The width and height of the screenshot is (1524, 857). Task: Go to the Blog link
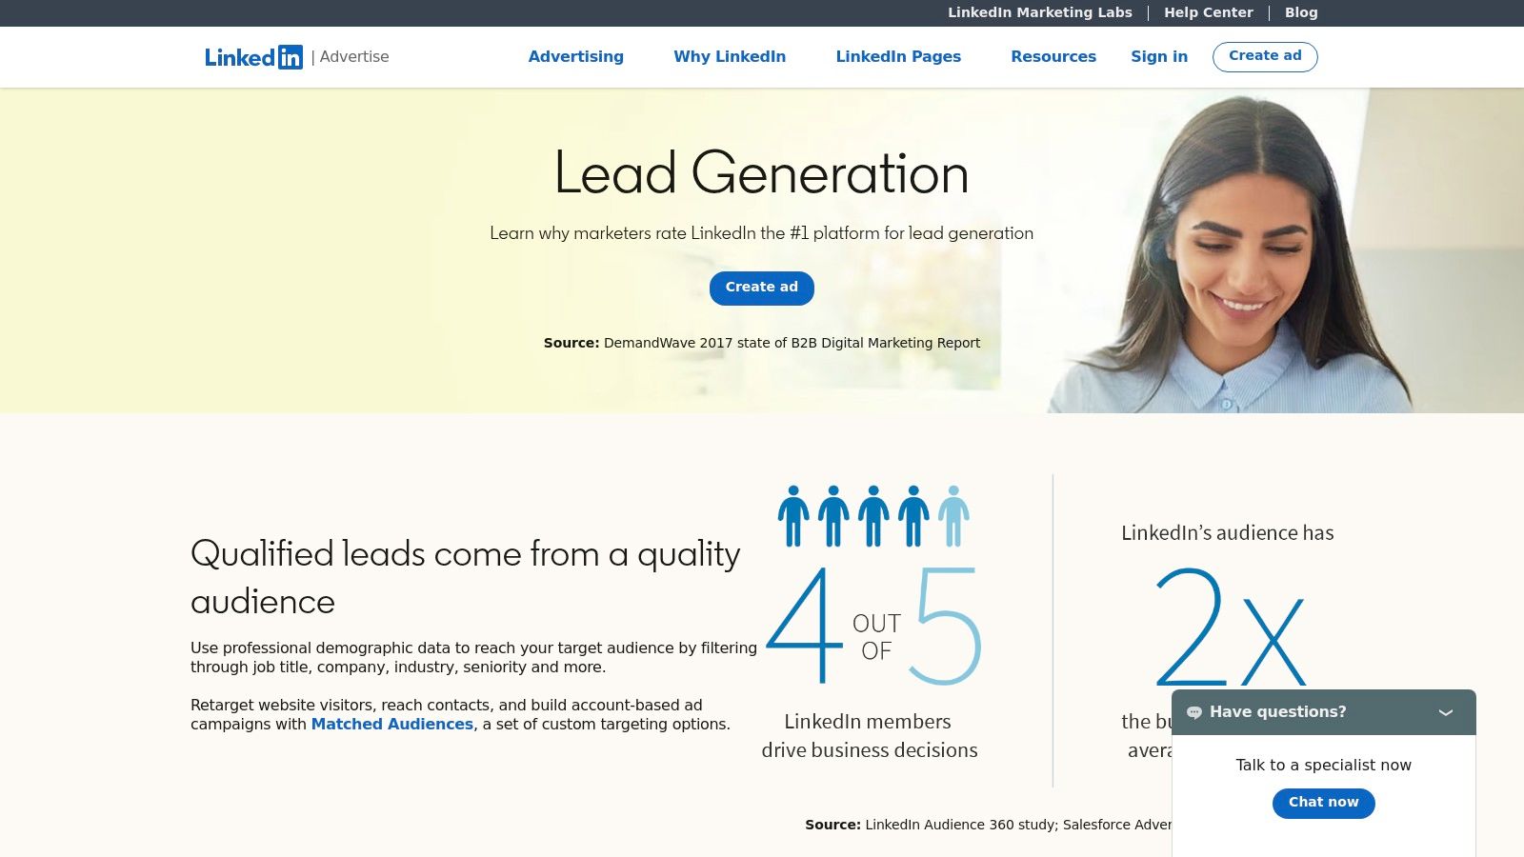coord(1301,12)
